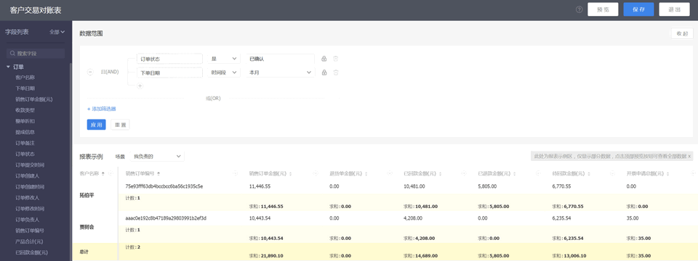Sort by 销售订单编号 column

pos(159,173)
